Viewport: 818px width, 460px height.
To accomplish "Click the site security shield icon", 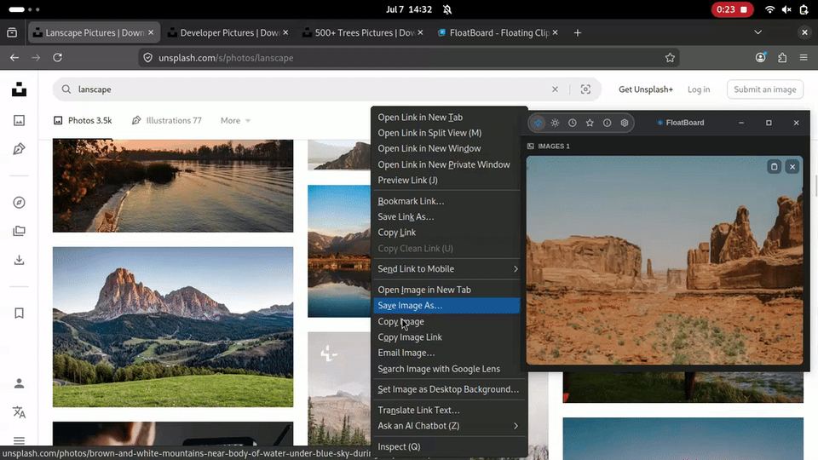I will coord(147,58).
